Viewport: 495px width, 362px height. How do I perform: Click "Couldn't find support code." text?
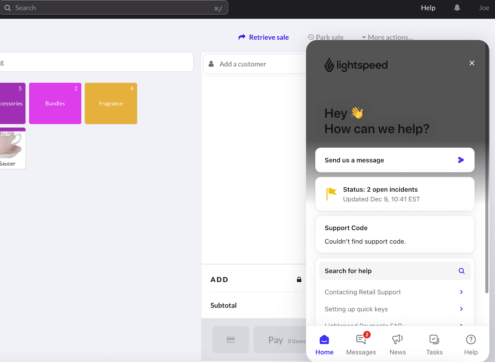point(365,241)
